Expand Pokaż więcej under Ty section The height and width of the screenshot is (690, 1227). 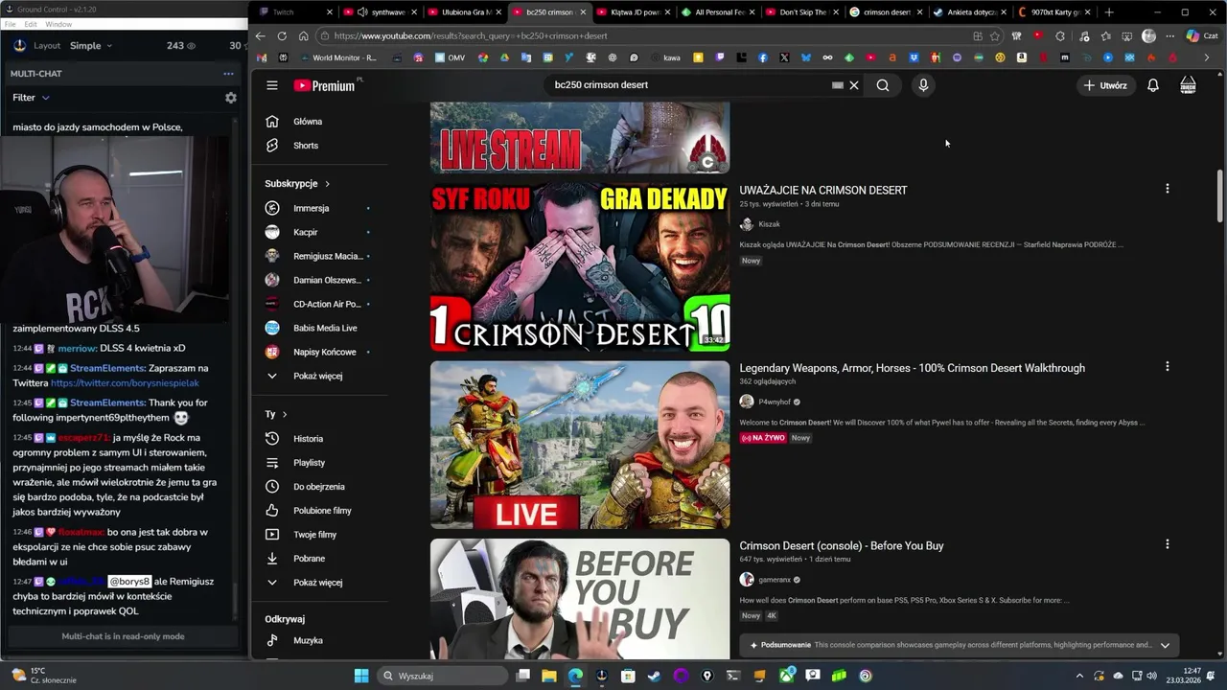pos(317,583)
